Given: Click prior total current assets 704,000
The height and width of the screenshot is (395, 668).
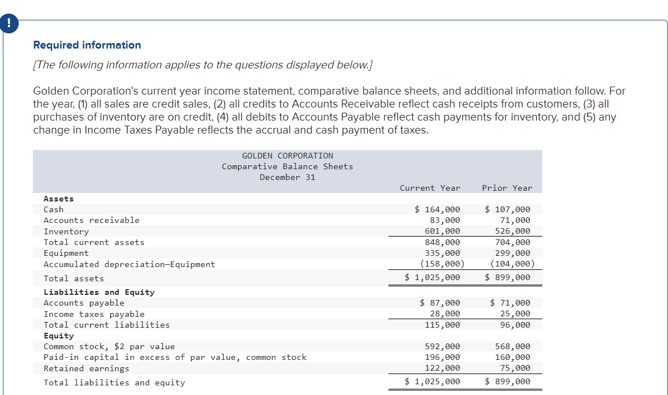Looking at the screenshot, I should point(512,242).
